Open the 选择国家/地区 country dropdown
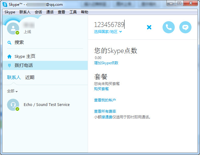 click(x=108, y=31)
